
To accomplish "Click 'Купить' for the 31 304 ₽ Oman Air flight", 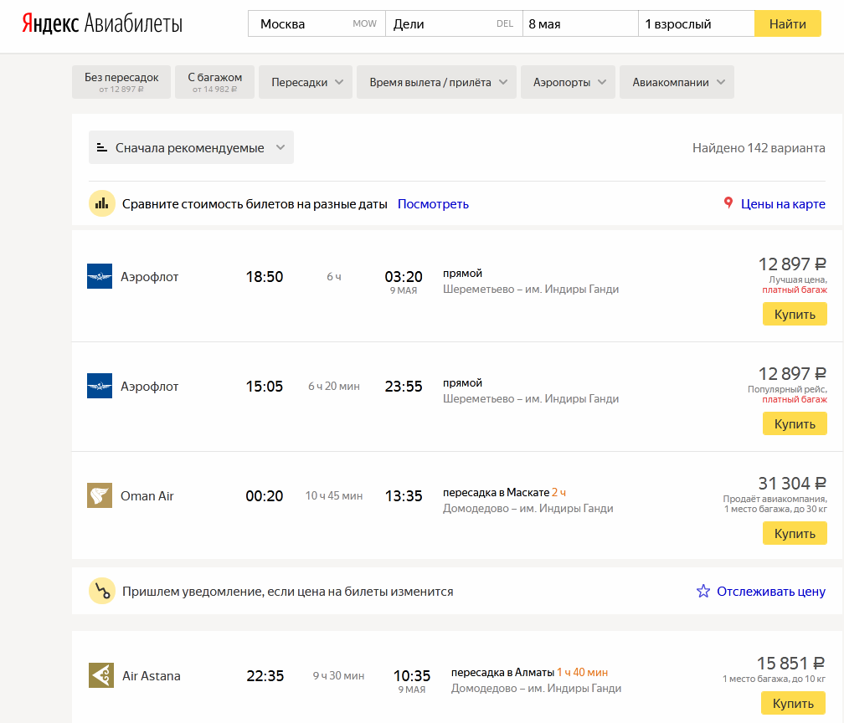I will point(795,533).
